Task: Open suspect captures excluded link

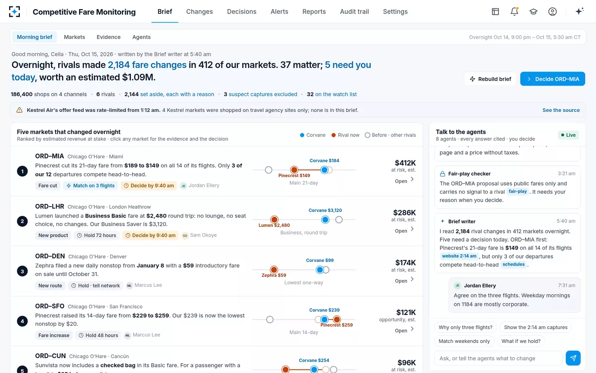Action: pyautogui.click(x=263, y=94)
